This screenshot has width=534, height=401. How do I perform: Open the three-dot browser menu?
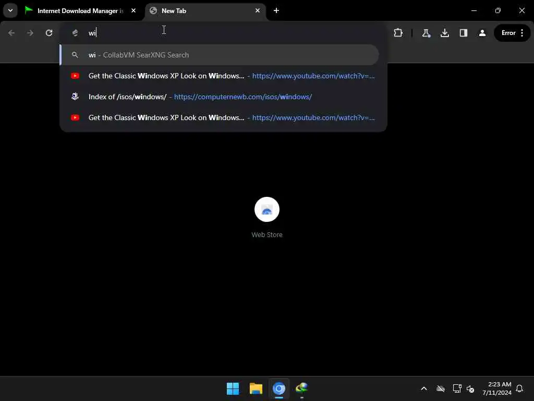(522, 33)
